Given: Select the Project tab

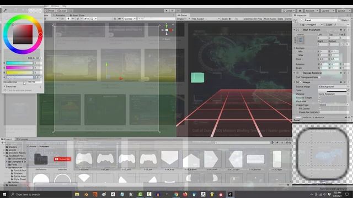Looking at the screenshot, I should click(7, 139).
